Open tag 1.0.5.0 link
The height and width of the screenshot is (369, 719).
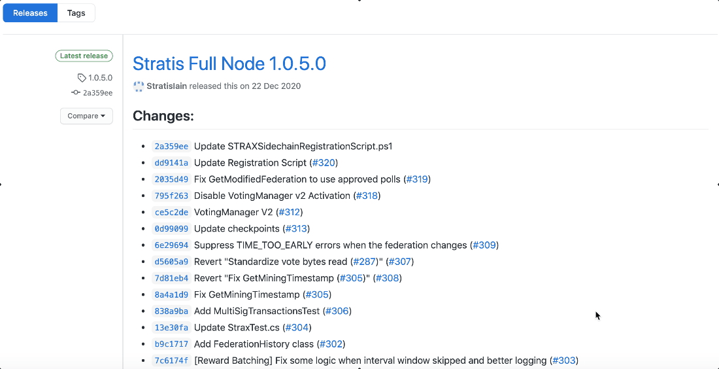[100, 78]
